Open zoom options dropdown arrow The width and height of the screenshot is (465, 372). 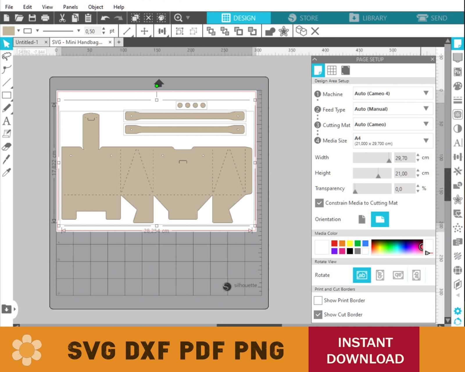click(188, 18)
